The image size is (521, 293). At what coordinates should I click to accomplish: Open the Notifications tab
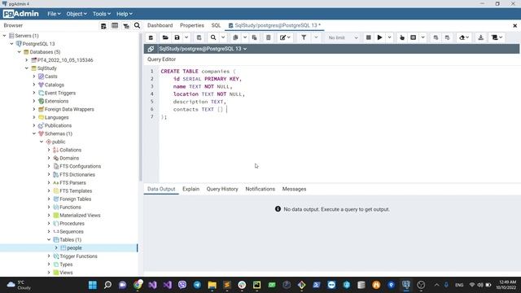pos(260,189)
